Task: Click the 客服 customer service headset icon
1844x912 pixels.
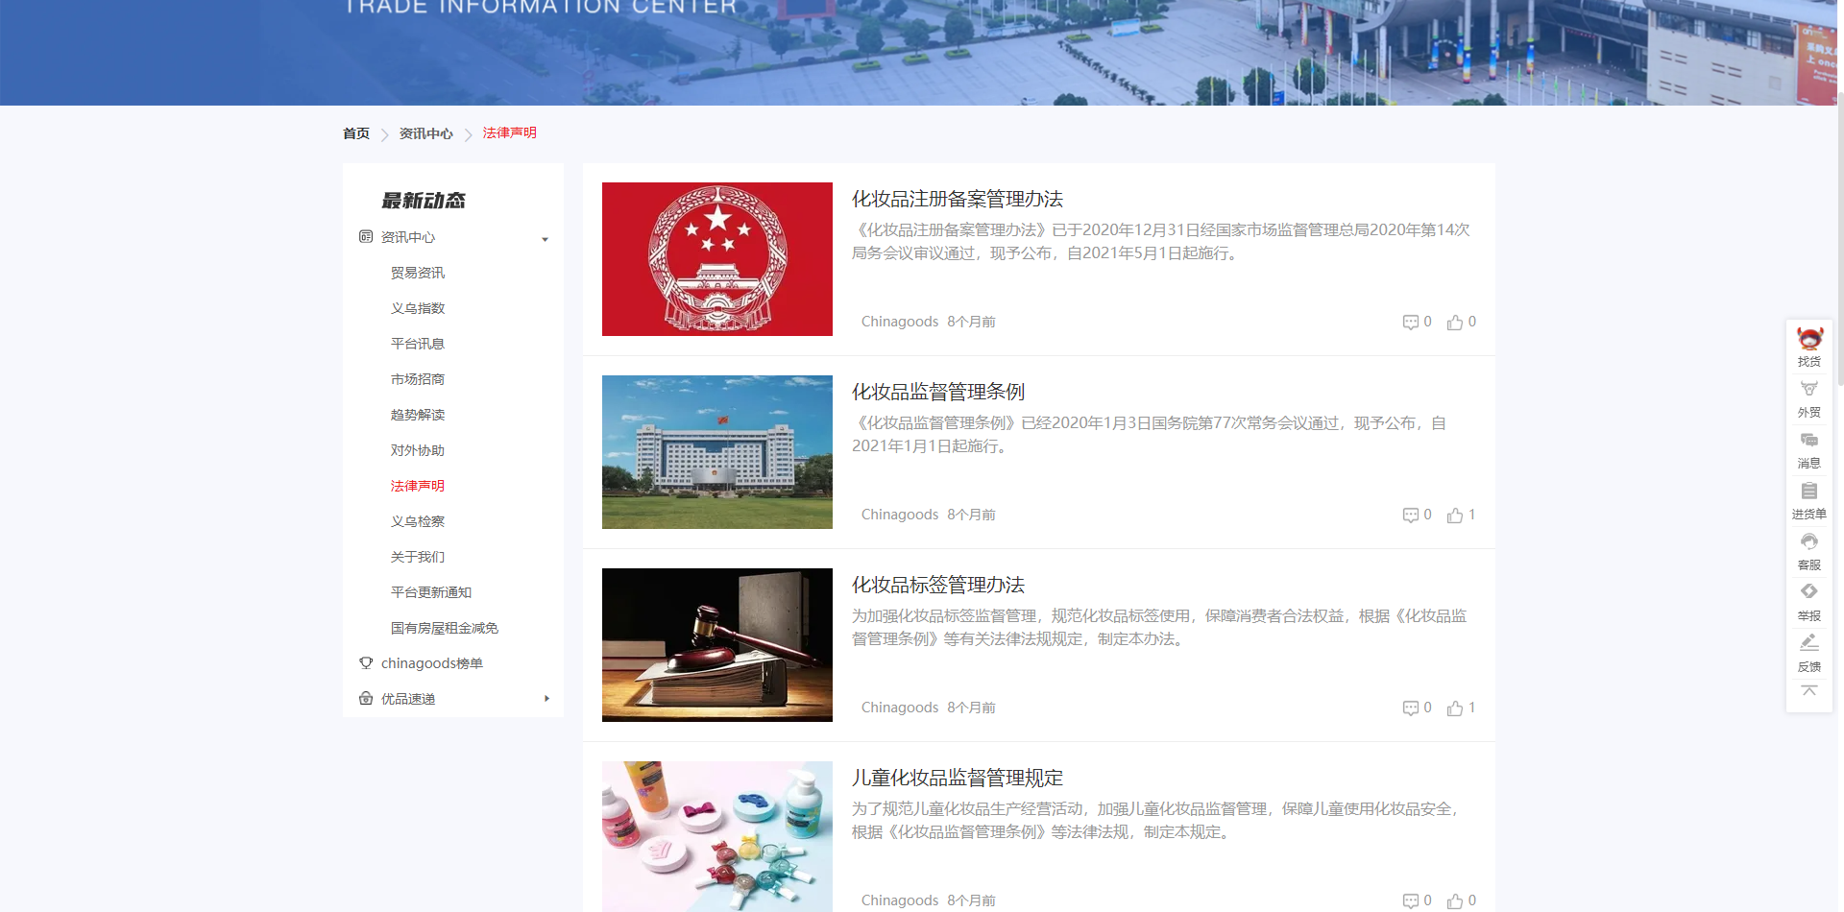Action: (1809, 542)
